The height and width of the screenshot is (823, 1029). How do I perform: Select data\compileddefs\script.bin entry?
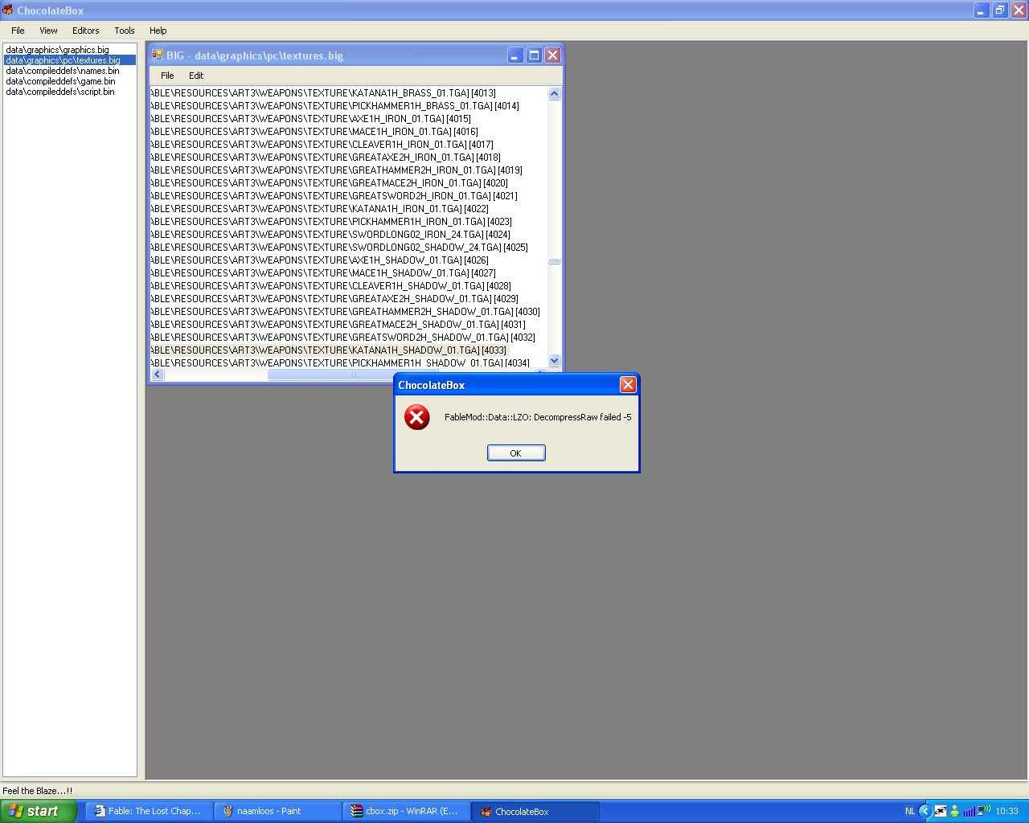coord(59,92)
